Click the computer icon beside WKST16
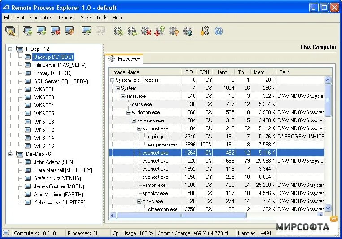 28,146
